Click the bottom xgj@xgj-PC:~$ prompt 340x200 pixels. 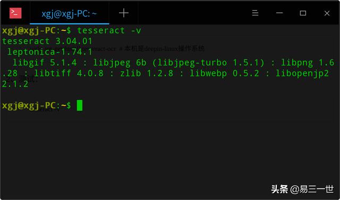[37, 106]
